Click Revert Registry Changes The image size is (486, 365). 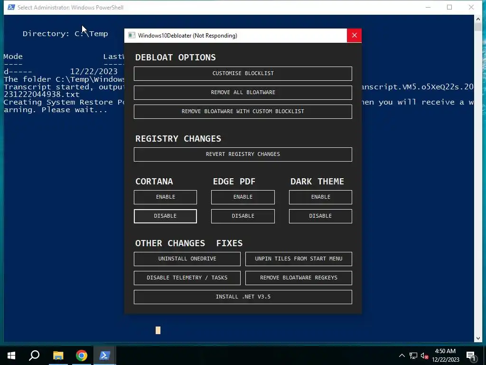click(243, 154)
